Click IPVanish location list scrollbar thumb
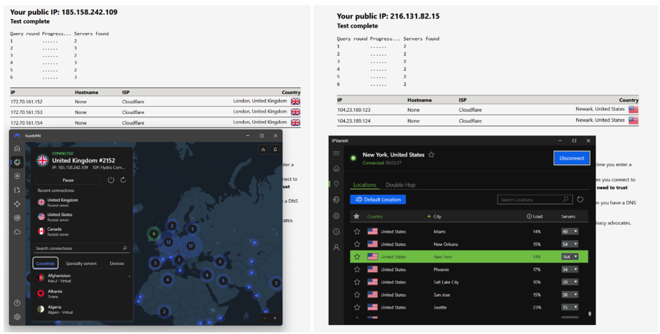Image resolution: width=660 pixels, height=334 pixels. tap(589, 313)
